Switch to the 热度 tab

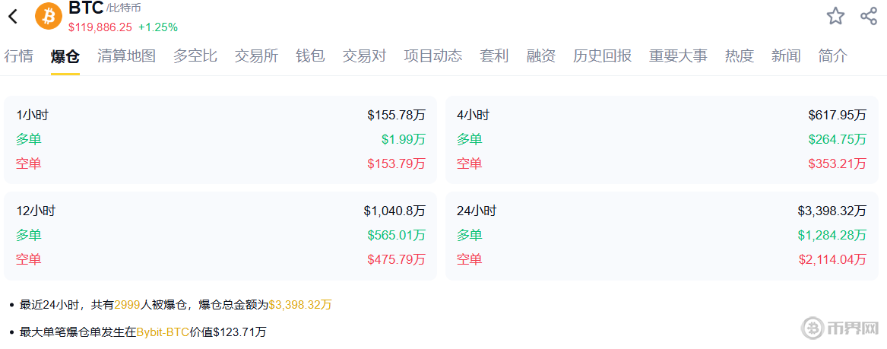click(x=740, y=56)
